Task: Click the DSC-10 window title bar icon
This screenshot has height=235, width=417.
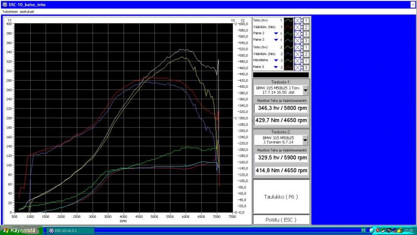Action: [x=4, y=4]
